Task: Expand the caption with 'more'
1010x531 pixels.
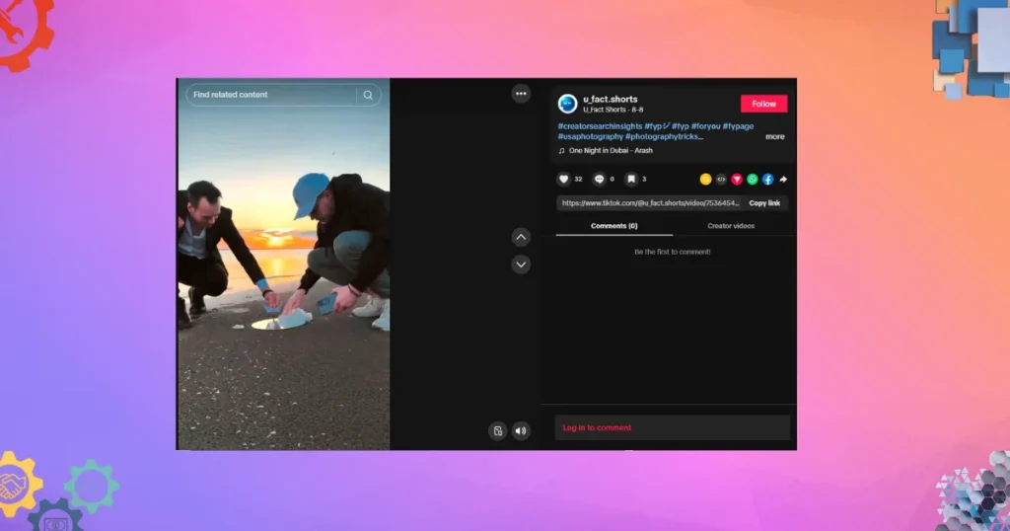Action: 775,136
